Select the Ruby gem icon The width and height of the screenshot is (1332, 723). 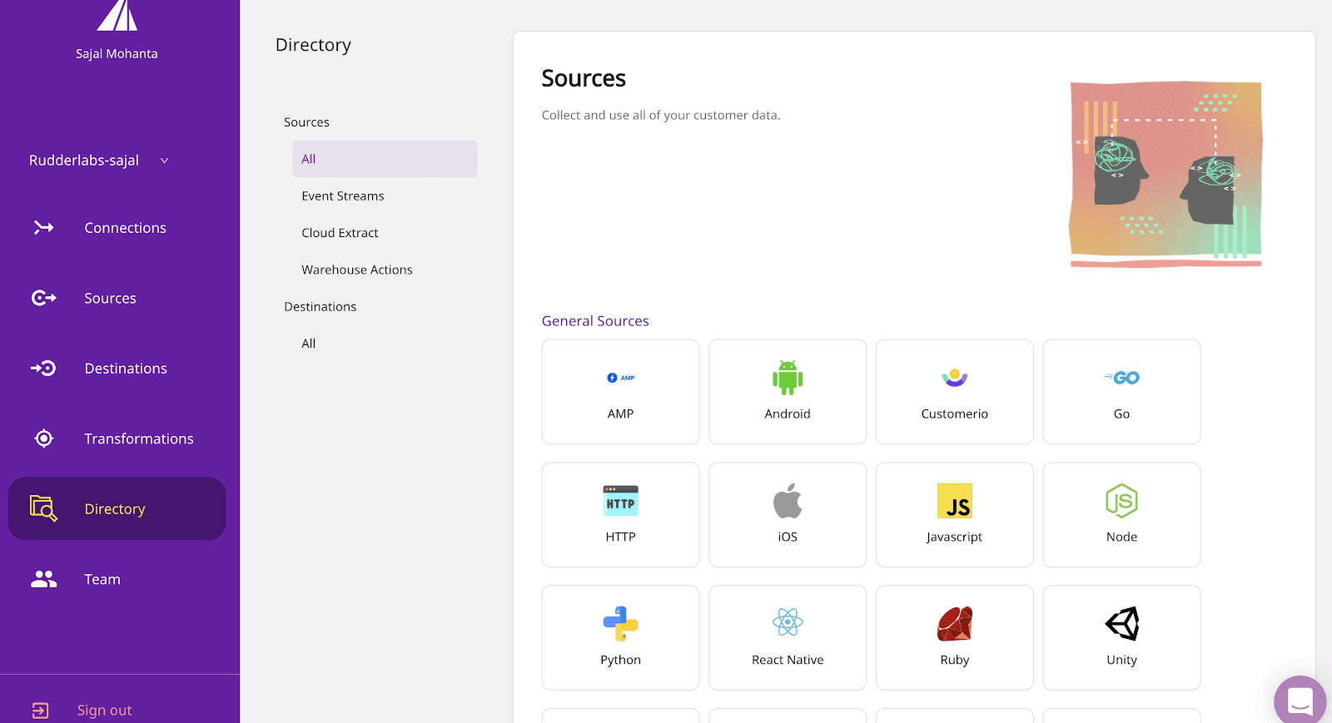954,624
